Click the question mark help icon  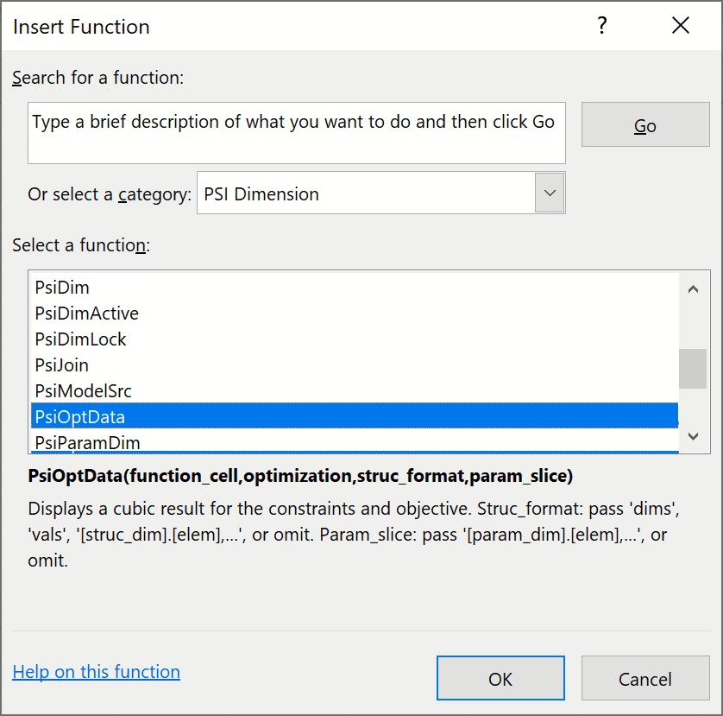pyautogui.click(x=603, y=26)
